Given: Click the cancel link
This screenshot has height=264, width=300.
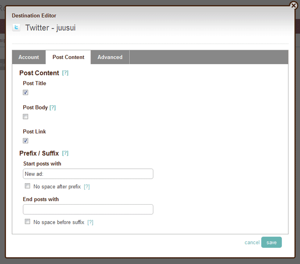Looking at the screenshot, I should pos(252,243).
